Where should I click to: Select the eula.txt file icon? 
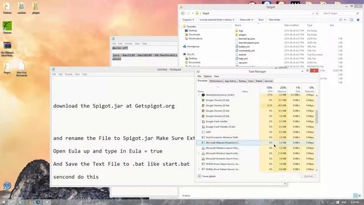(237, 55)
